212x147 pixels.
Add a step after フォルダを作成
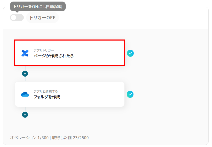(25, 115)
